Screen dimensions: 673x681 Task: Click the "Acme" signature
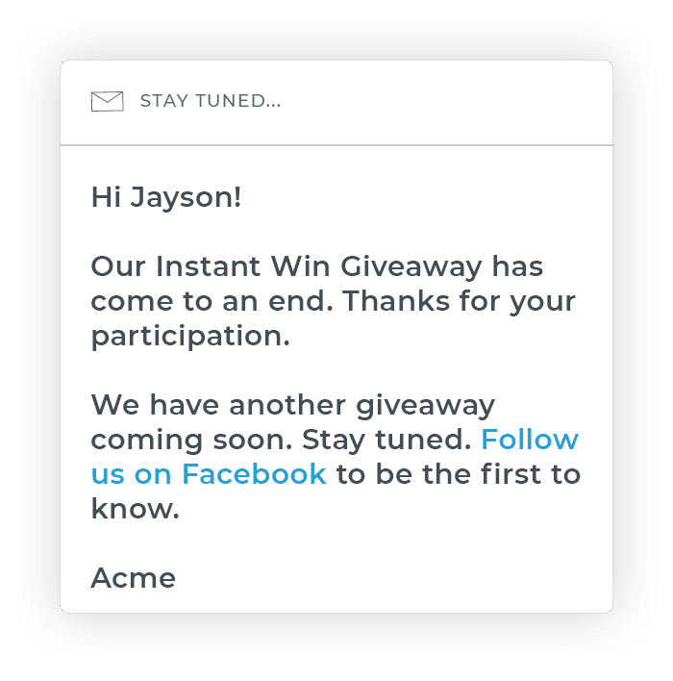coord(134,578)
